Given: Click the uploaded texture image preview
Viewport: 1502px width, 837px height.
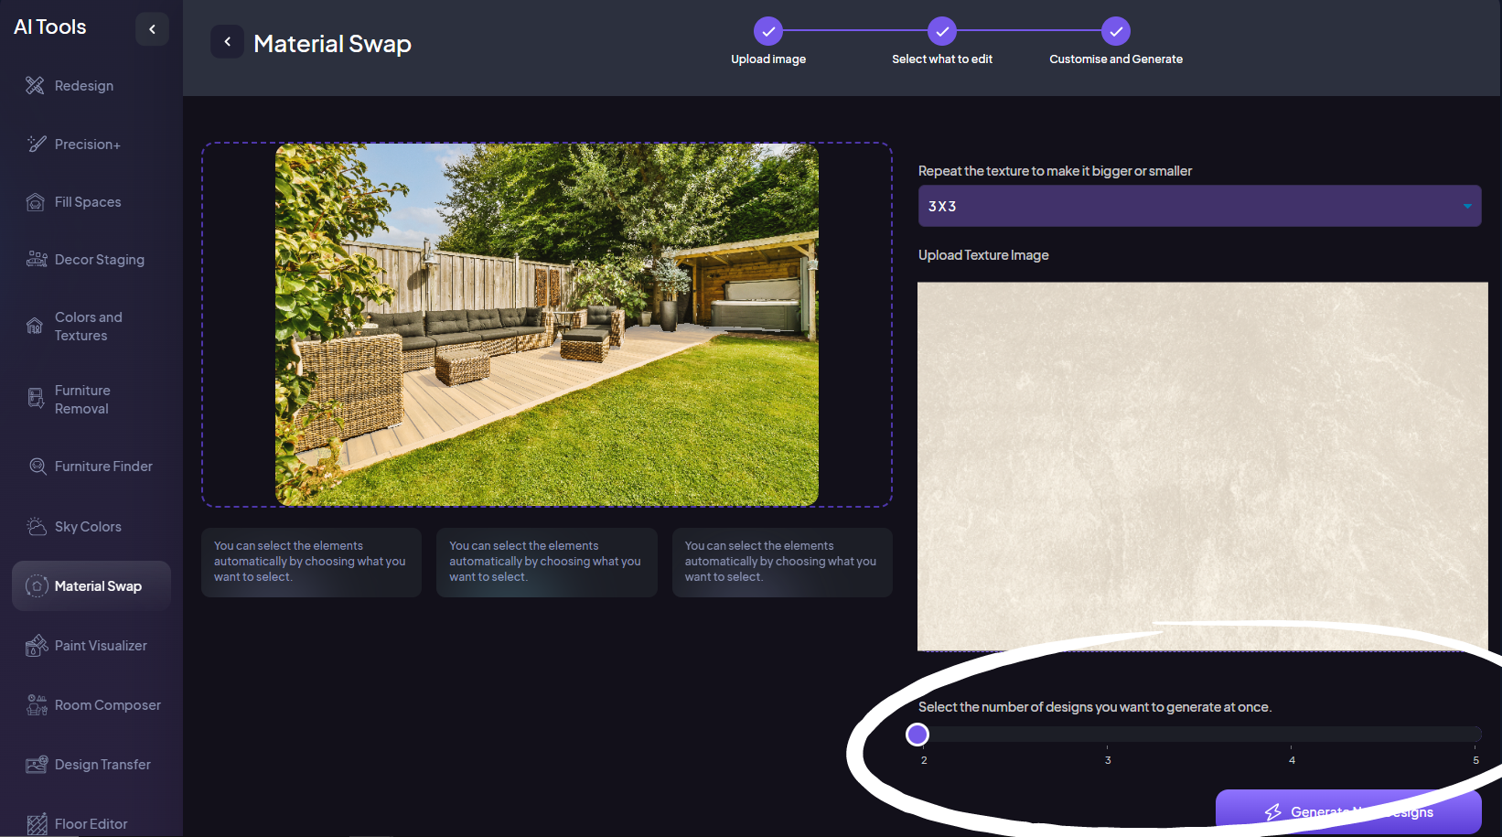Looking at the screenshot, I should coord(1202,467).
